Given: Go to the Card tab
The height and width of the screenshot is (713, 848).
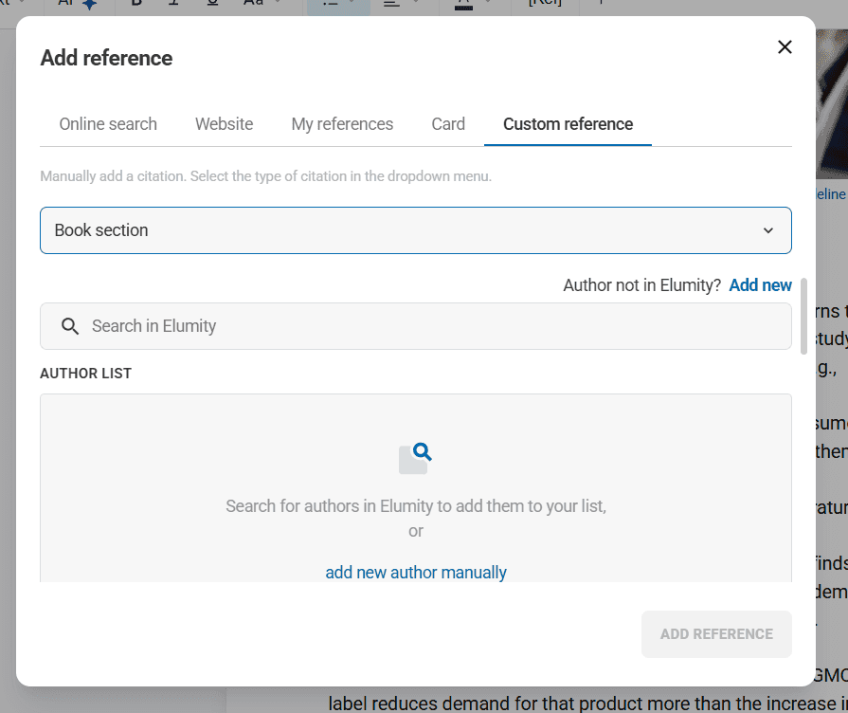Looking at the screenshot, I should pos(448,124).
